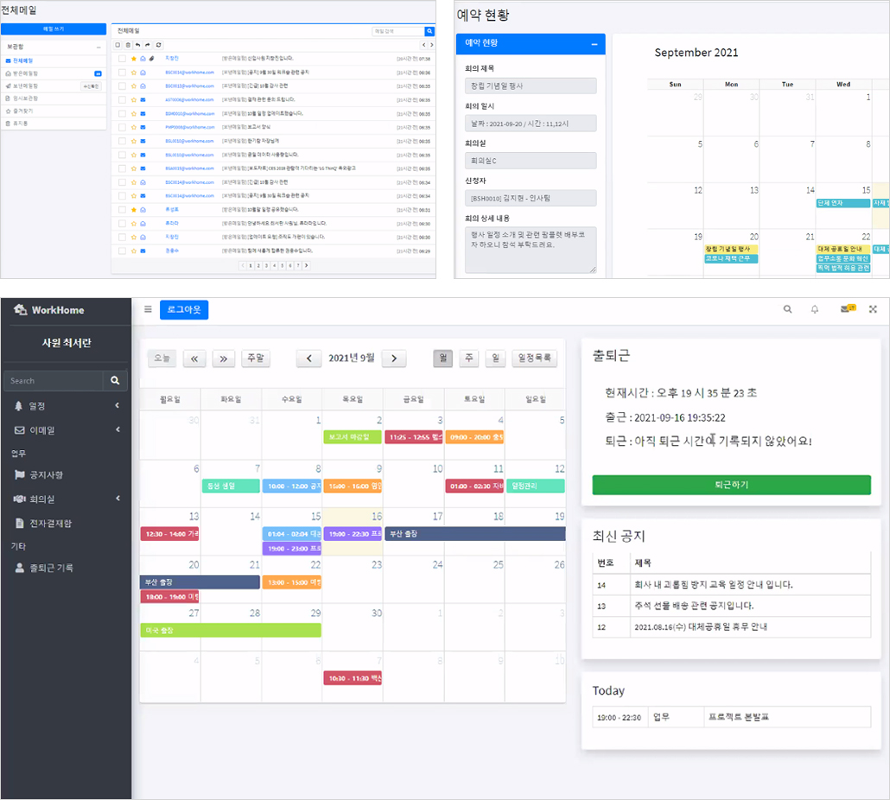890x800 pixels.
Task: Go to next month after 2021년 9월
Action: click(x=394, y=358)
